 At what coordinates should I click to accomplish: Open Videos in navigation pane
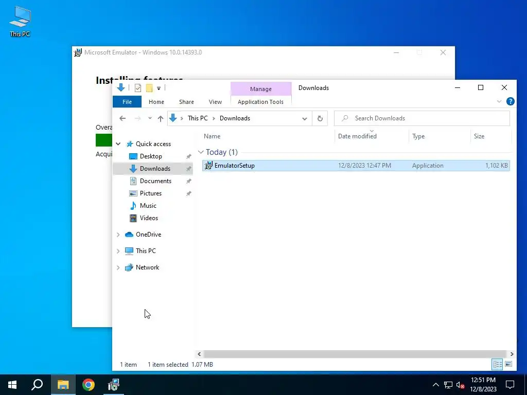click(x=149, y=218)
